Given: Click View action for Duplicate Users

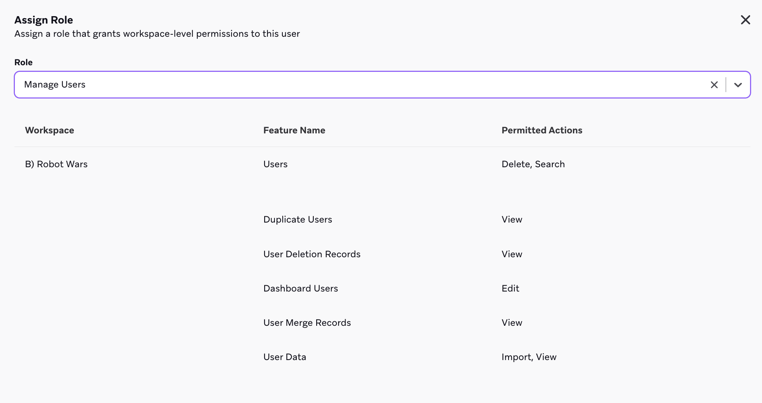Looking at the screenshot, I should (512, 220).
